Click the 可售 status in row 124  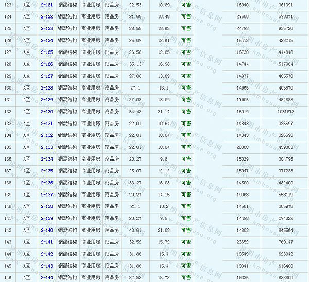click(x=185, y=16)
